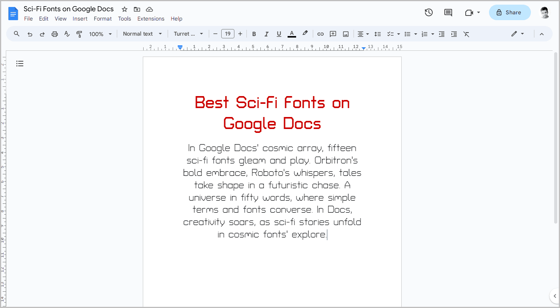
Task: Clear all text formatting
Action: pyautogui.click(x=466, y=34)
